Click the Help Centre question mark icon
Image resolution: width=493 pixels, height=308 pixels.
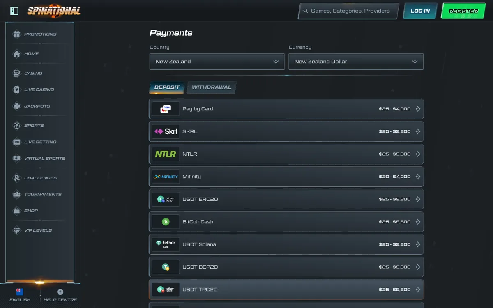tap(60, 292)
